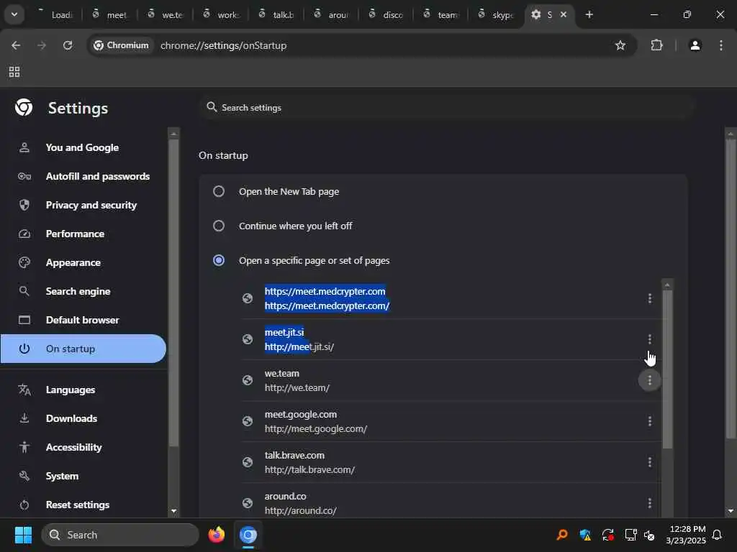Click the muted volume tray icon
Viewport: 737px width, 552px height.
coord(649,535)
